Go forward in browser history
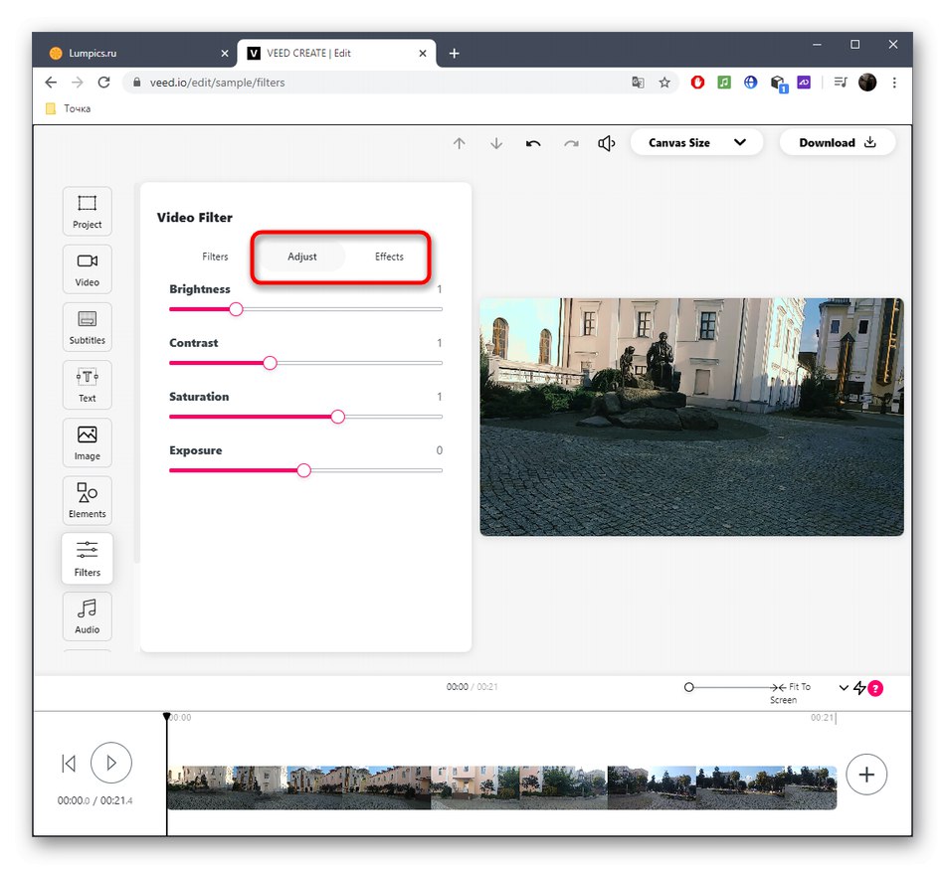Image resolution: width=945 pixels, height=869 pixels. click(x=78, y=82)
